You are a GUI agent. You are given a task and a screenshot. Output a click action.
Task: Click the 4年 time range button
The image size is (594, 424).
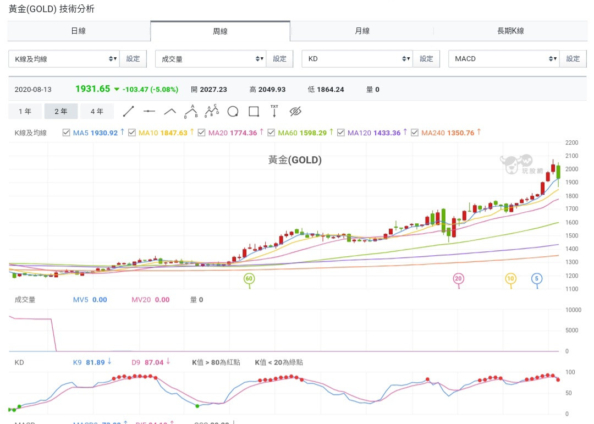(x=97, y=112)
